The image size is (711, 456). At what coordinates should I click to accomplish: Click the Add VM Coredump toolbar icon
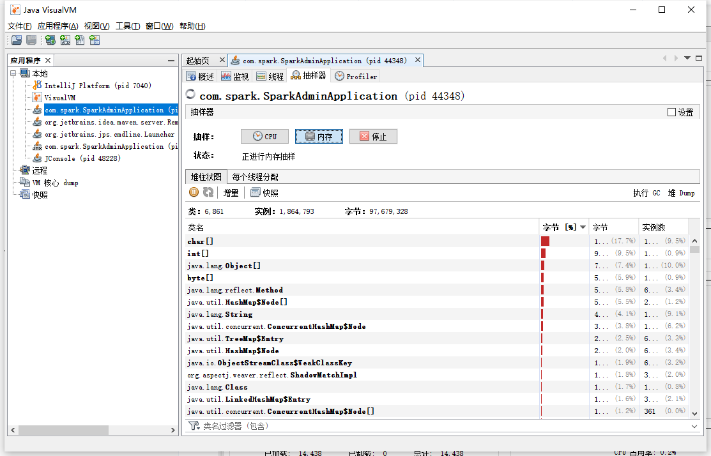(x=80, y=40)
